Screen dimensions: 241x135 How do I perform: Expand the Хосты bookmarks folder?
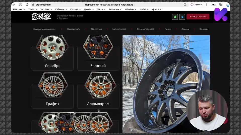(101, 9)
